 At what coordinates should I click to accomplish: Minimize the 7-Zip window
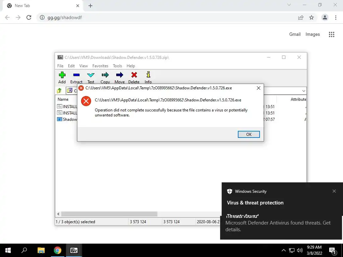pos(269,57)
